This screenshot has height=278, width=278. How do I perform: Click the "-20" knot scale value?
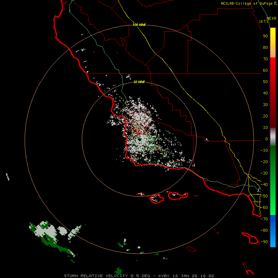pos(264,162)
